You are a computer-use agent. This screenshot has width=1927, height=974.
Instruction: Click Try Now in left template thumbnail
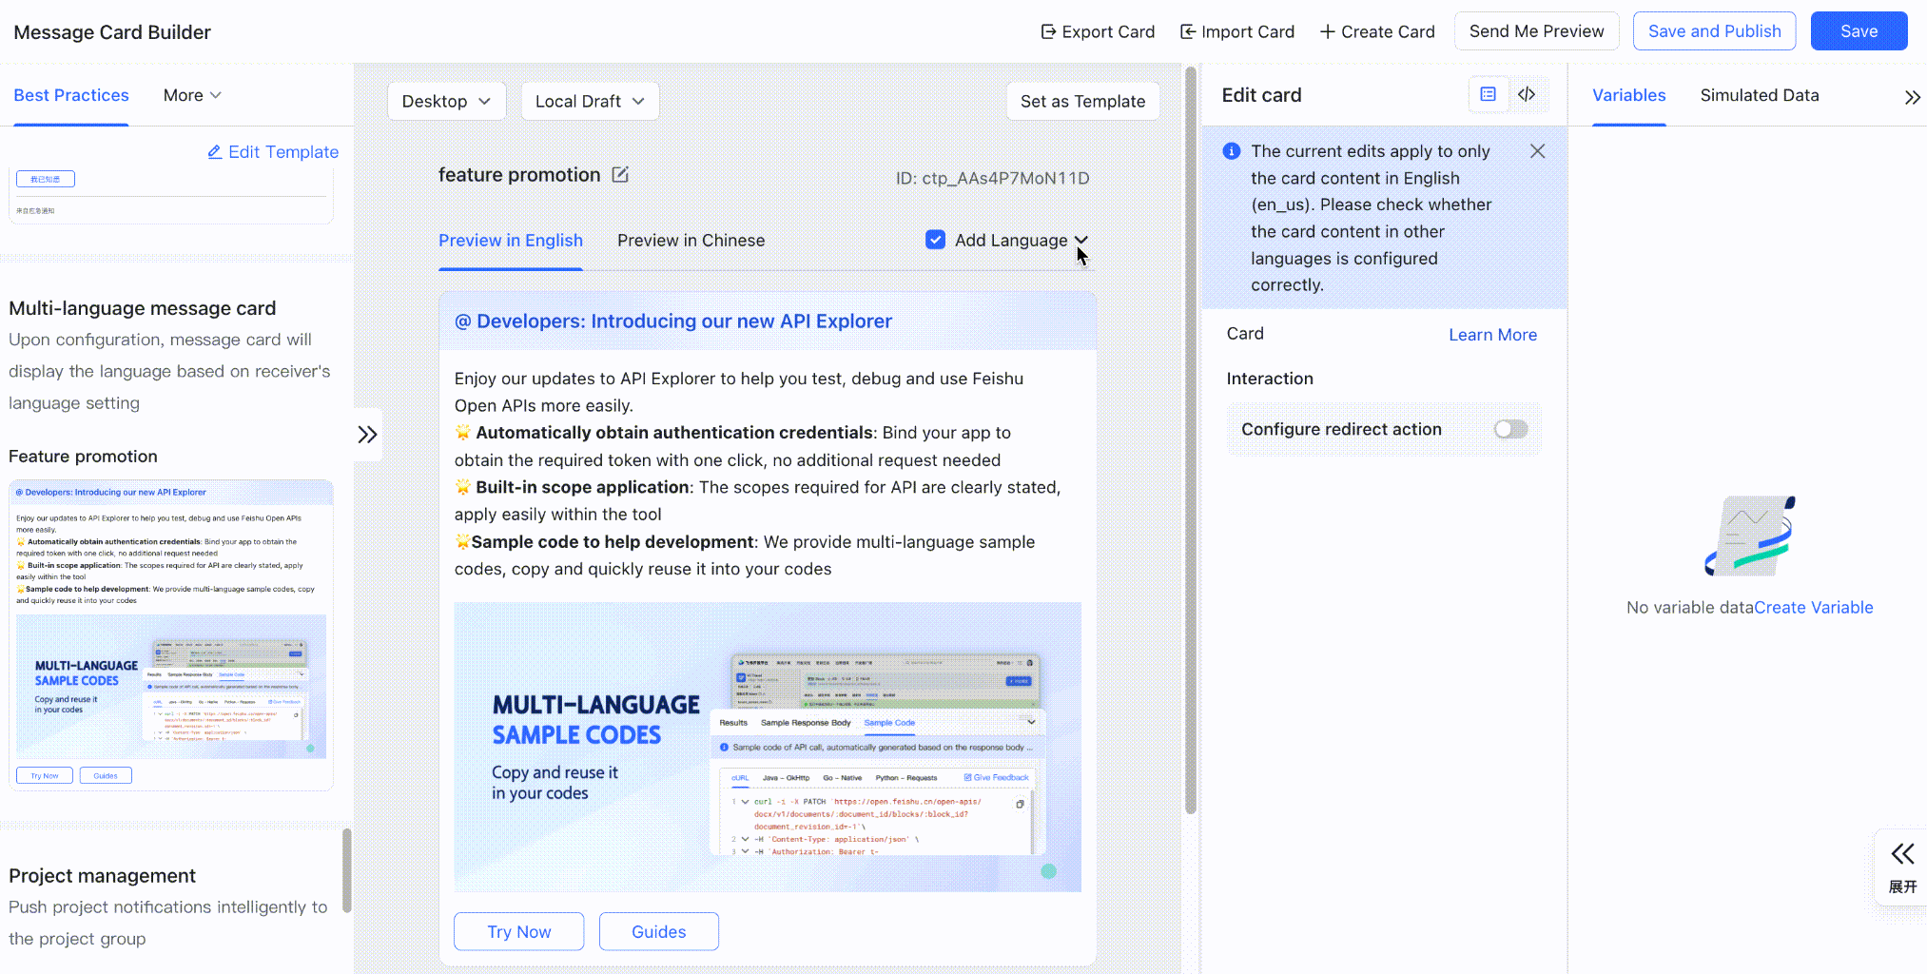(45, 775)
